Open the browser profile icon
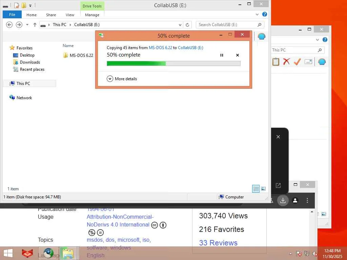Viewport: 347px width, 260px height. pos(295,200)
